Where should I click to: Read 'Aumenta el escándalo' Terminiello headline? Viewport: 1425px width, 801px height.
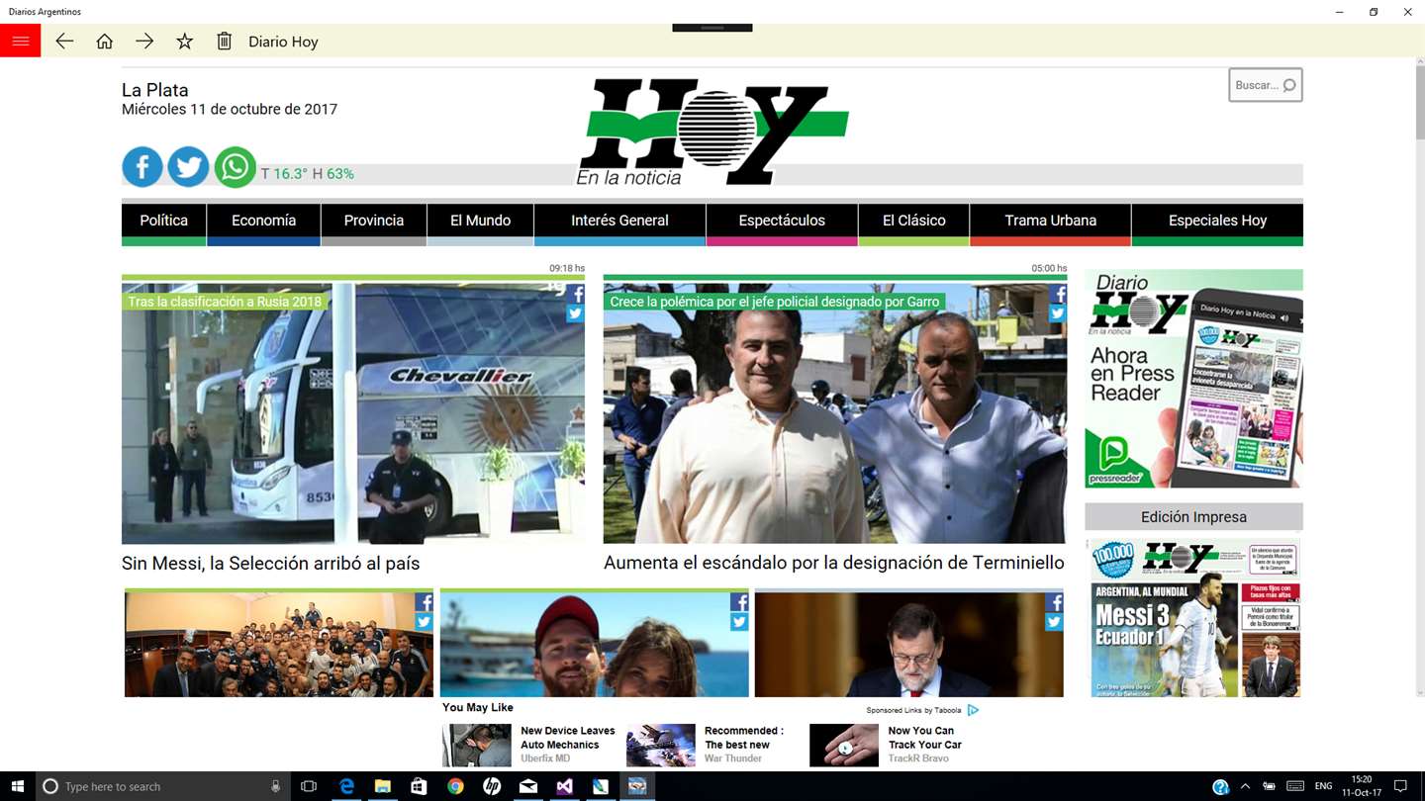[834, 563]
